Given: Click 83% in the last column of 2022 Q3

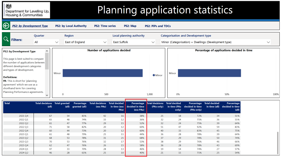Looking at the screenshot, I should (x=237, y=127).
